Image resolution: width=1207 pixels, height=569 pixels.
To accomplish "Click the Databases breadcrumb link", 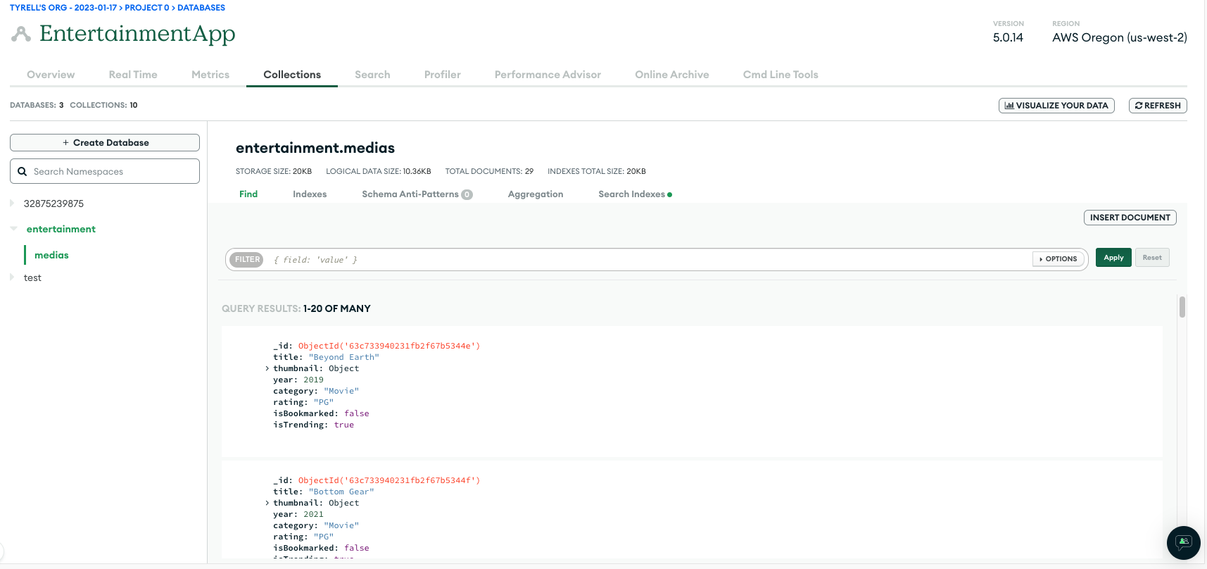I will point(201,8).
